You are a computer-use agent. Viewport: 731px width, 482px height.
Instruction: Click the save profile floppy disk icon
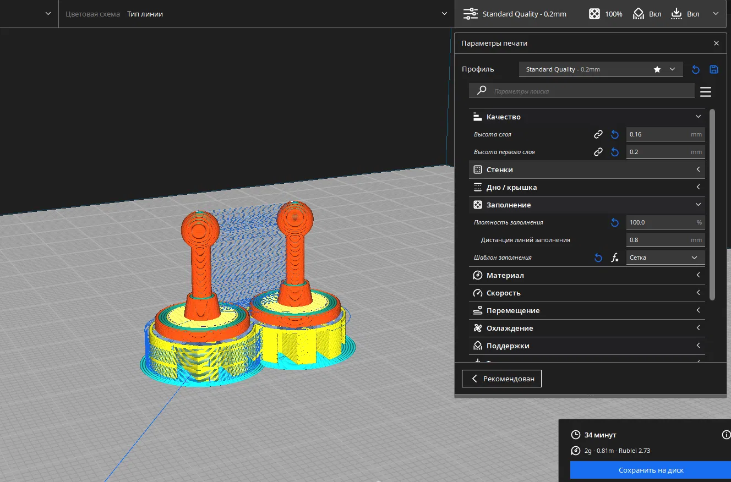(x=714, y=69)
